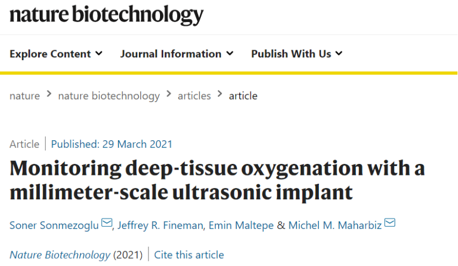
Task: Open author Michel M. Maharbiz link
Action: point(335,225)
